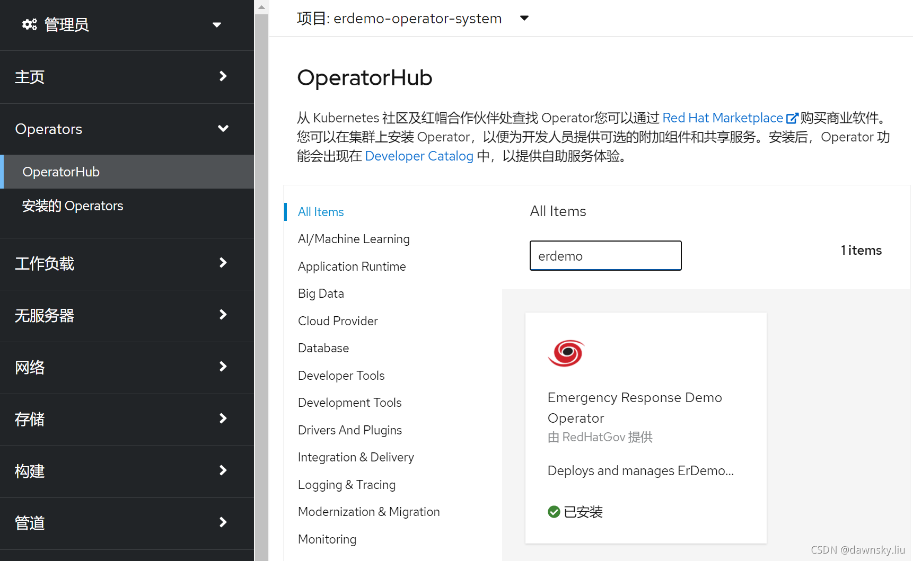
Task: Expand the 存储 section
Action: [127, 419]
